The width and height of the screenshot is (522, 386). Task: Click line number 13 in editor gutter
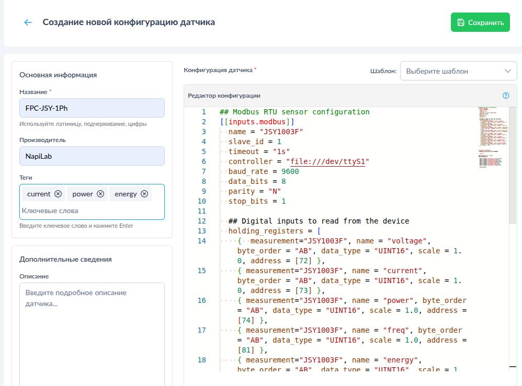coord(202,231)
